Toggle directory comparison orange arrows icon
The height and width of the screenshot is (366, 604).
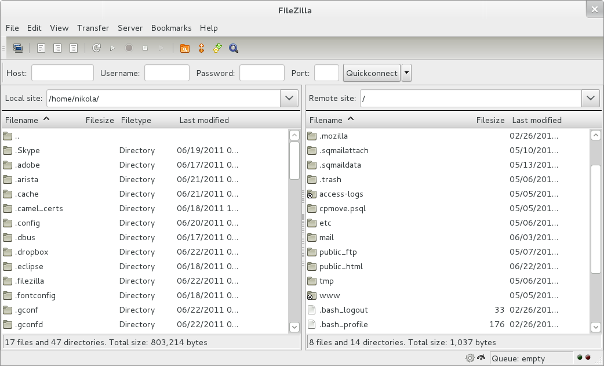201,48
